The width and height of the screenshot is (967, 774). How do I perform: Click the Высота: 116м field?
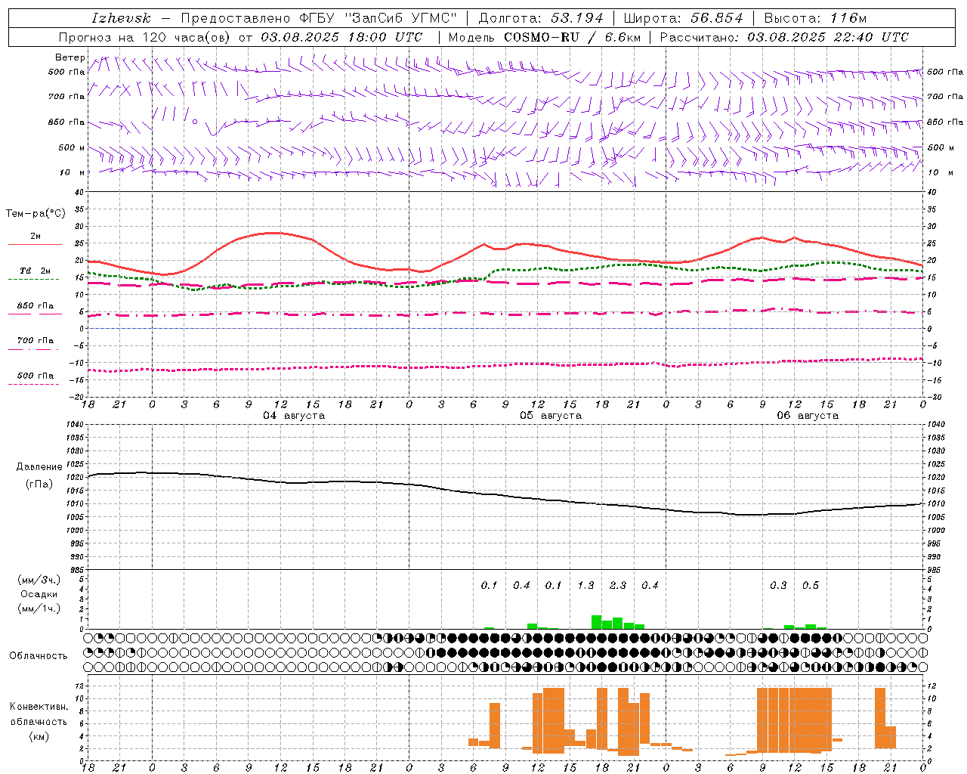coord(815,18)
